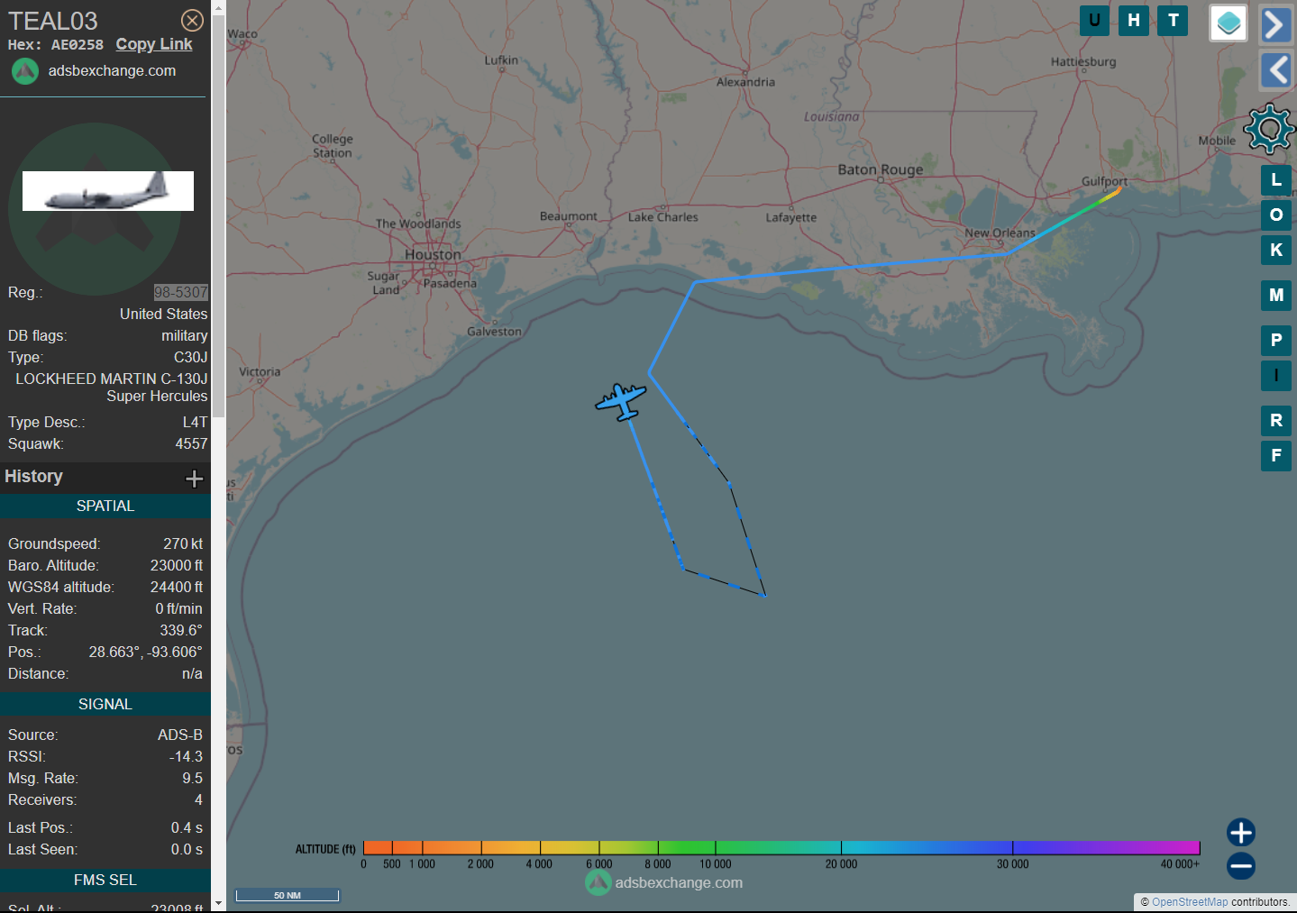
Task: Toggle the R map option button
Action: click(1276, 420)
